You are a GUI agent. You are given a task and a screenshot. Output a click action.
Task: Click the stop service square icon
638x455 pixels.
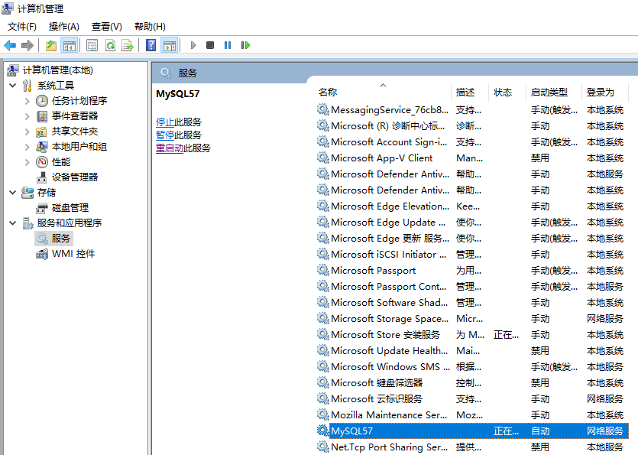coord(210,45)
